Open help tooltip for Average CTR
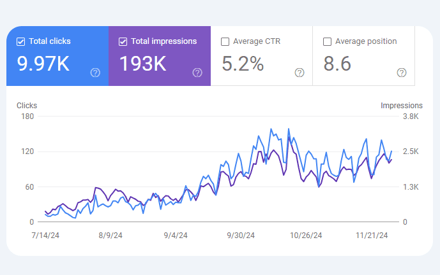440x275 pixels. (x=300, y=73)
